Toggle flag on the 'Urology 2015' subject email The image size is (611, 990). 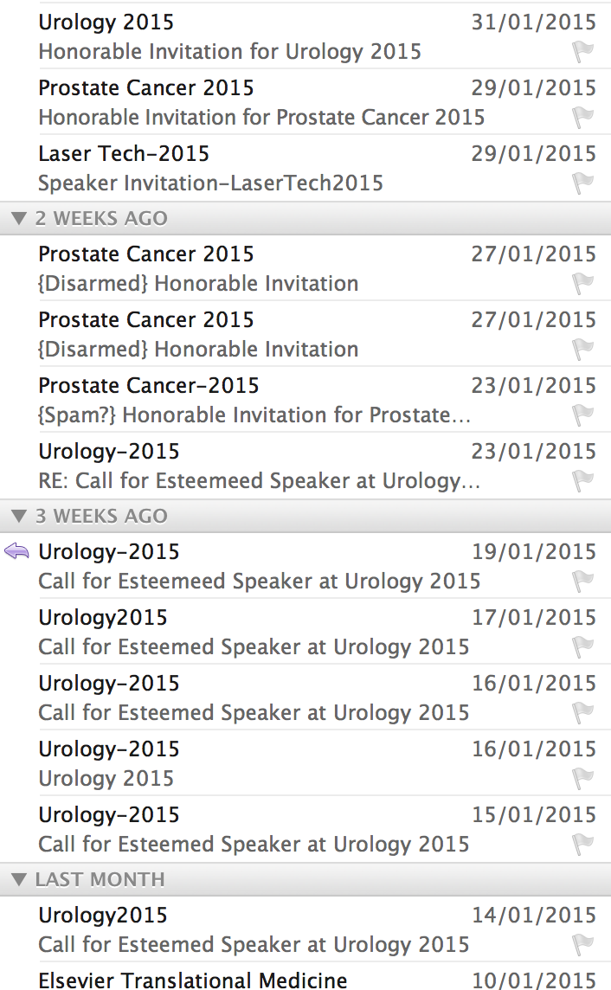[584, 779]
